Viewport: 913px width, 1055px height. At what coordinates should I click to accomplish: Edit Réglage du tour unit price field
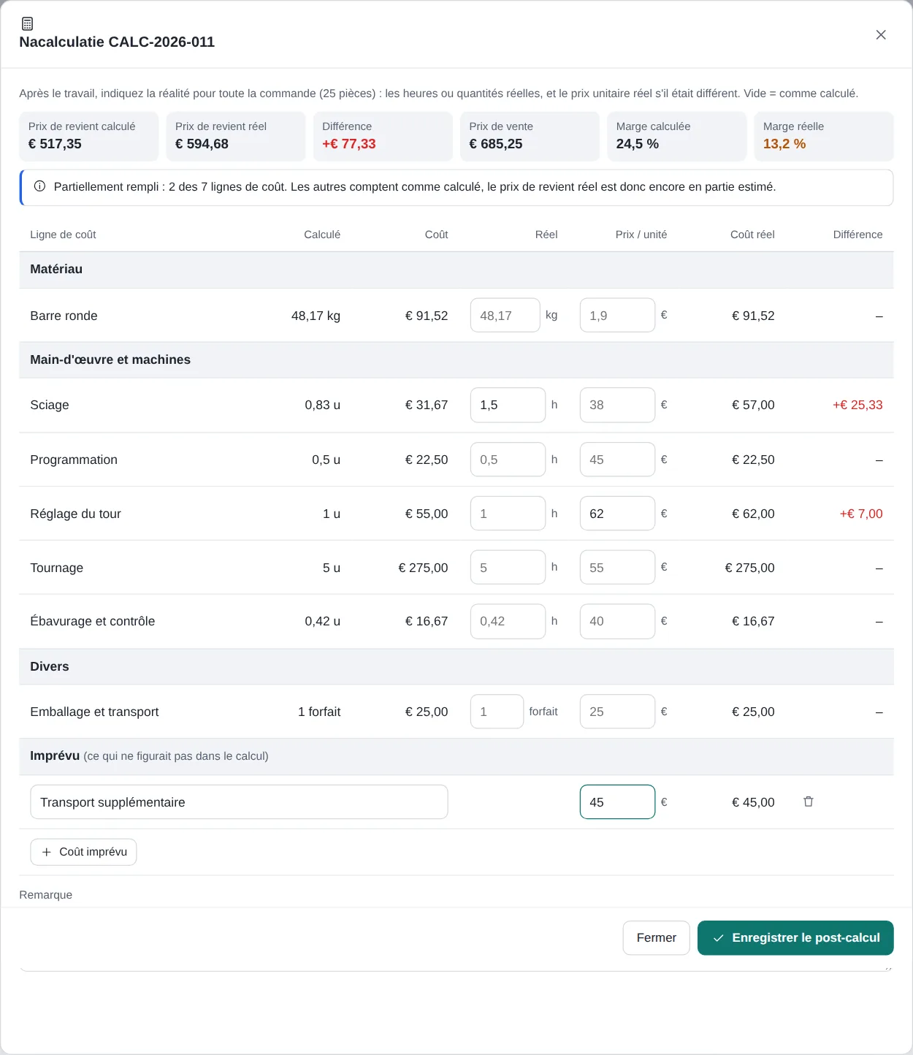coord(617,514)
